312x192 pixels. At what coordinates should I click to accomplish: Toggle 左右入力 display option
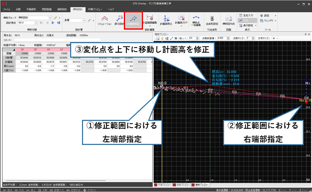(x=246, y=15)
